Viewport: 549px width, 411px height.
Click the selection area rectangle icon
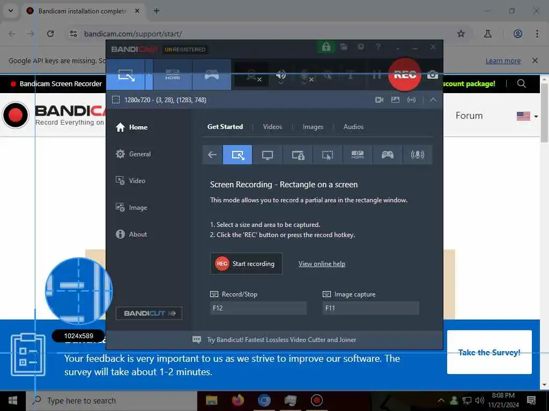[x=116, y=100]
